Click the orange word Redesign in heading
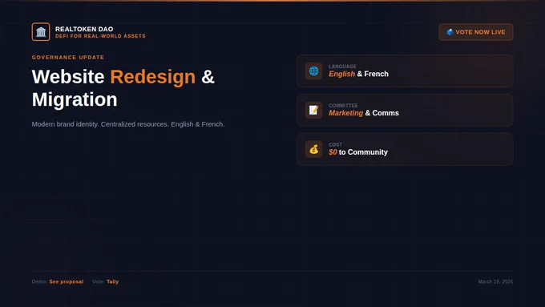The height and width of the screenshot is (307, 545). pos(152,77)
